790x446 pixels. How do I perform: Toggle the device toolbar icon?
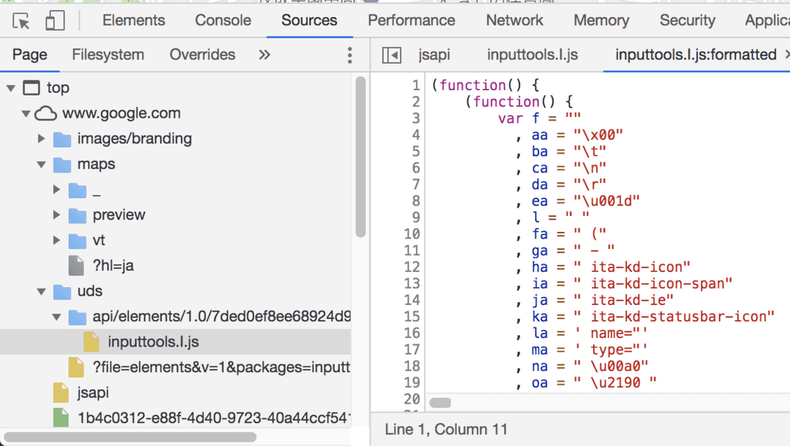54,21
